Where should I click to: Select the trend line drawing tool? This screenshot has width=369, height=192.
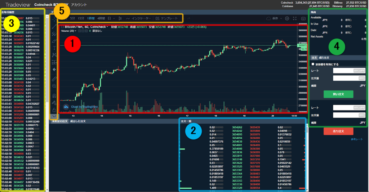[x=54, y=27]
